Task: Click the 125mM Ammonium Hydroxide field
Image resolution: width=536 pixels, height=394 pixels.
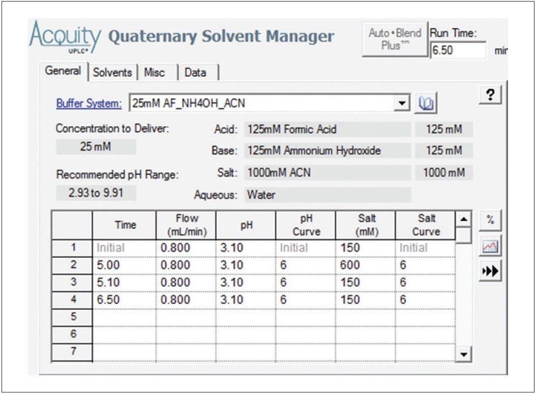Action: coord(327,150)
